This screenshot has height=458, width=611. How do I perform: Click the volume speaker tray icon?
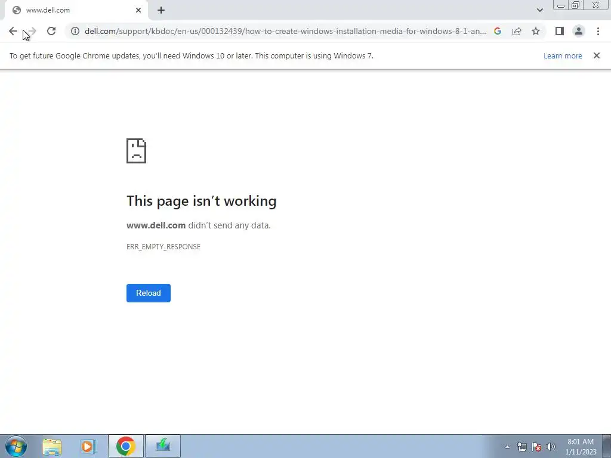pos(550,447)
